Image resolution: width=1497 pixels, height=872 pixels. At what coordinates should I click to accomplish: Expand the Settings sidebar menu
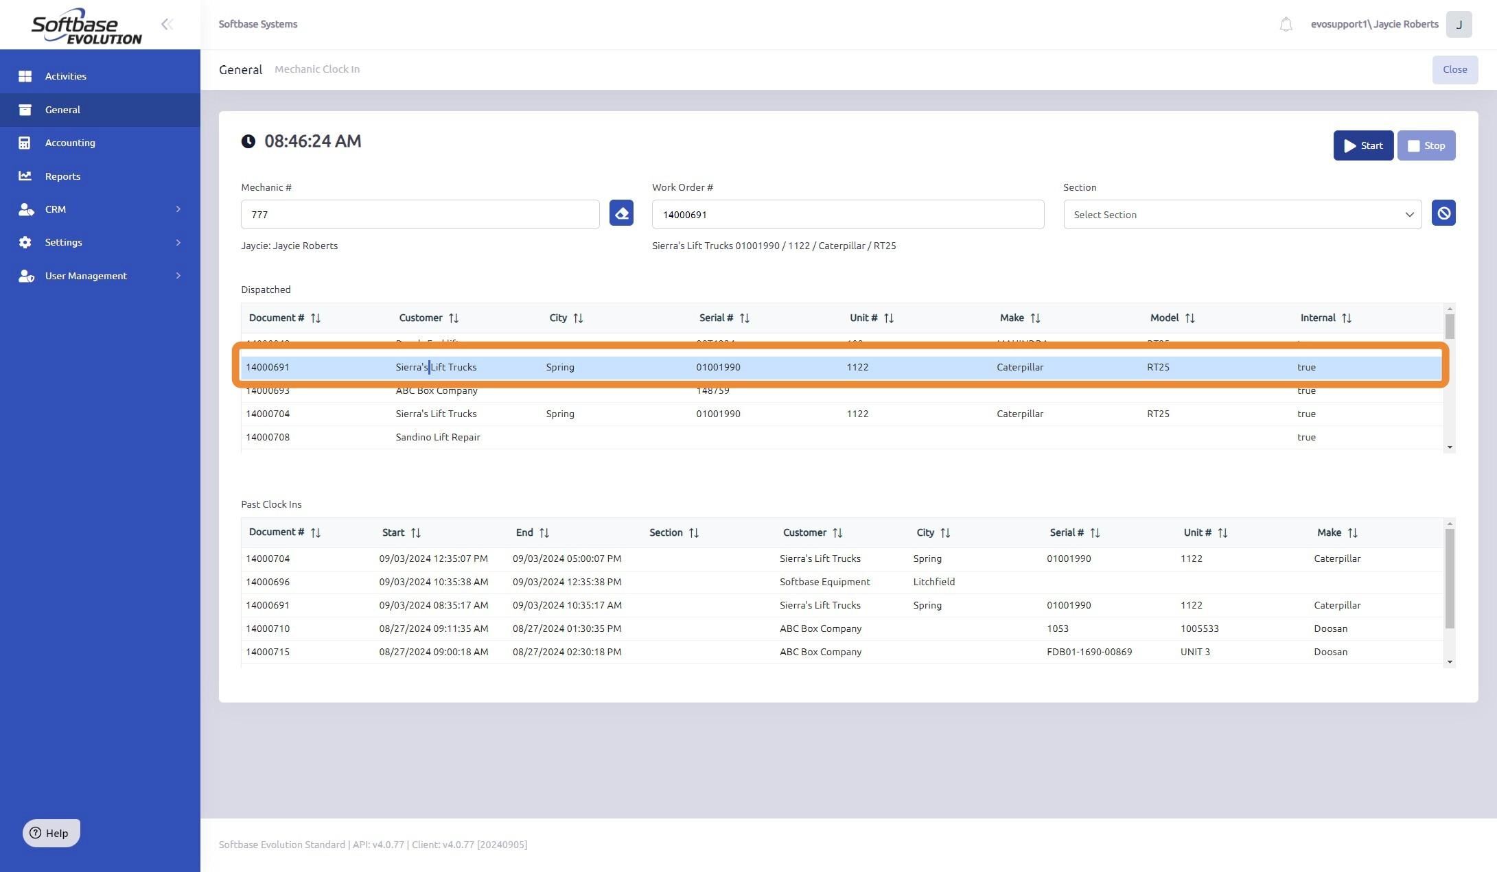(100, 242)
